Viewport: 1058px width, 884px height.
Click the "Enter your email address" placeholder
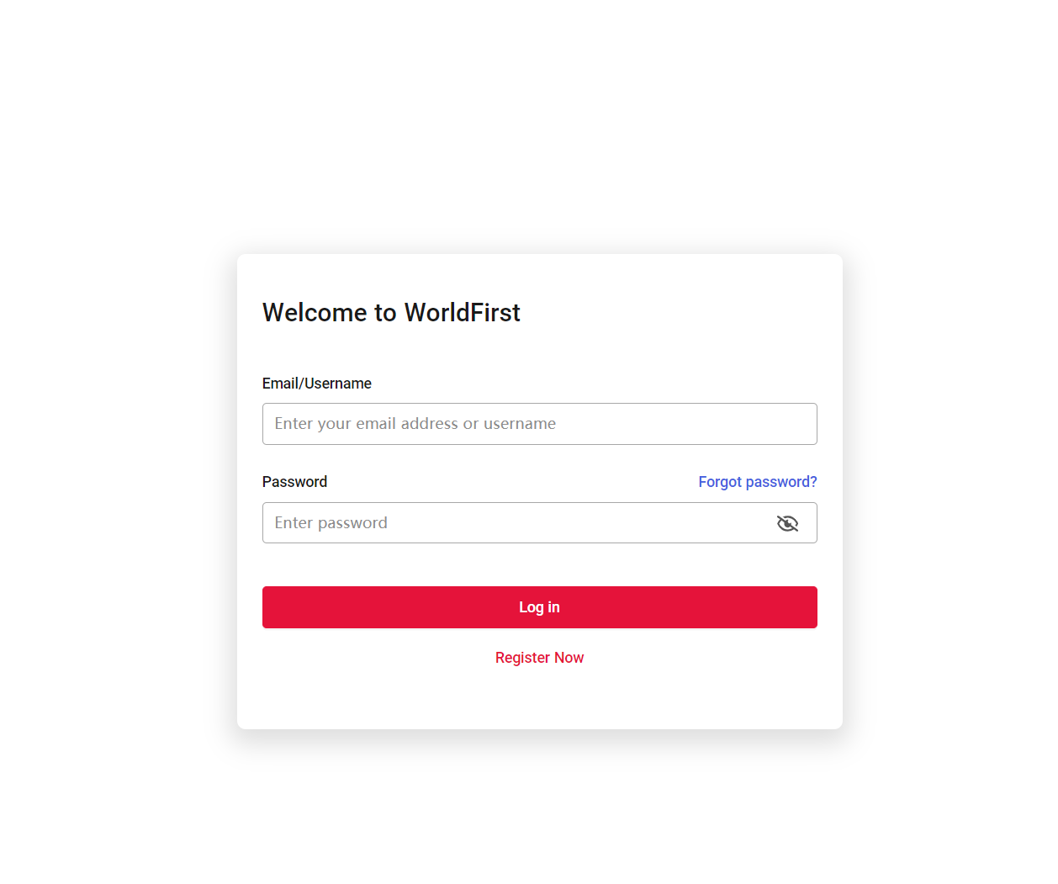415,424
